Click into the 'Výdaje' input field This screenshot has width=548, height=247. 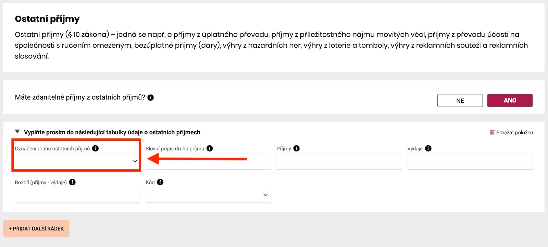[470, 161]
